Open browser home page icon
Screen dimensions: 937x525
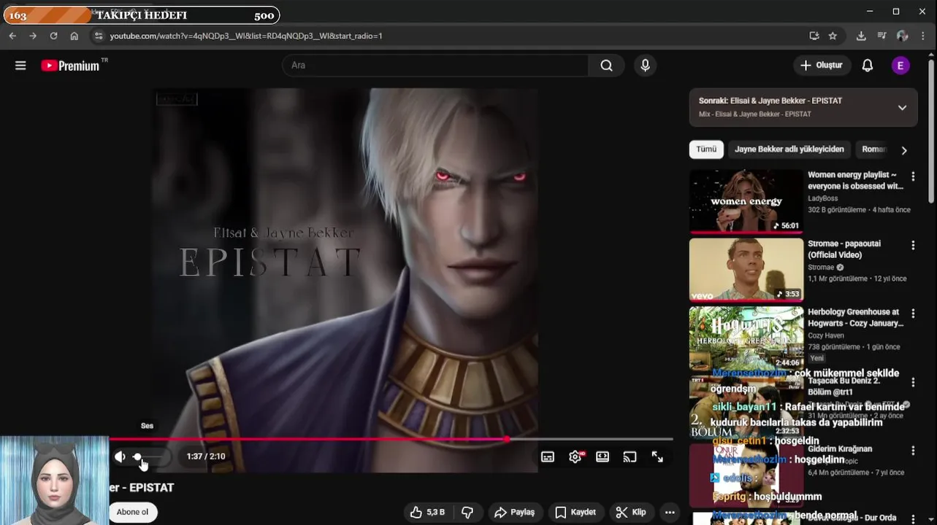(74, 36)
